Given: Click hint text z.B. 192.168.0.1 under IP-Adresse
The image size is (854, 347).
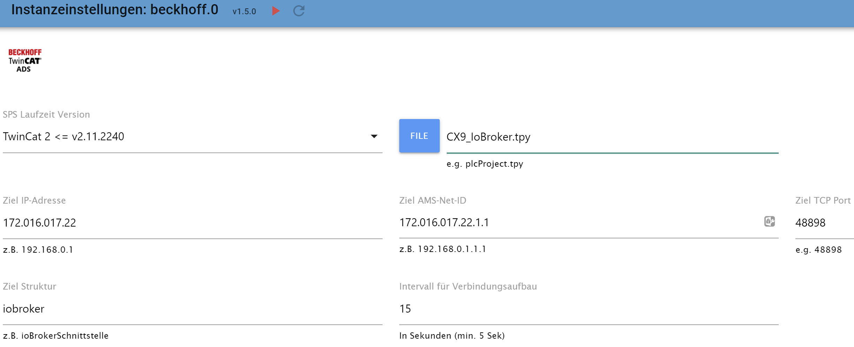Looking at the screenshot, I should click(38, 250).
